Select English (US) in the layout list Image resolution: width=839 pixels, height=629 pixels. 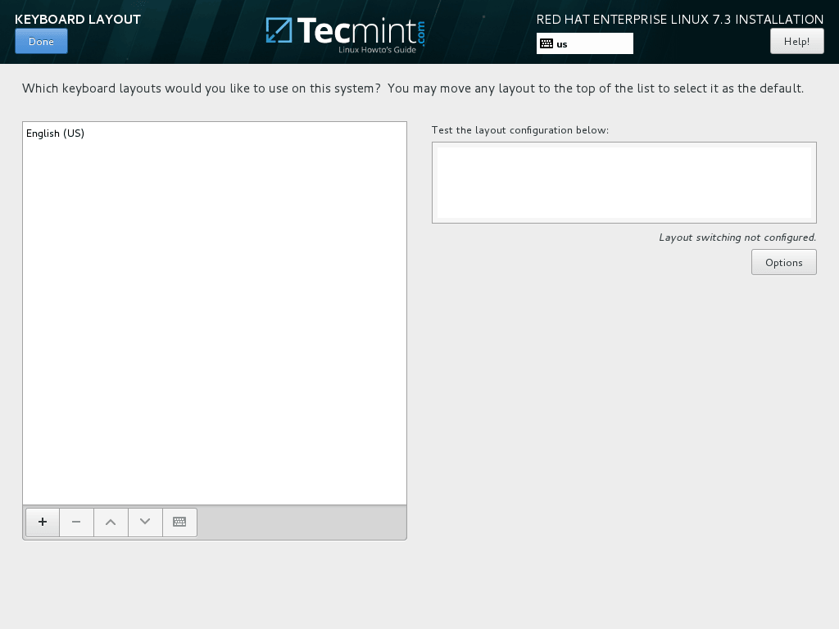[56, 133]
